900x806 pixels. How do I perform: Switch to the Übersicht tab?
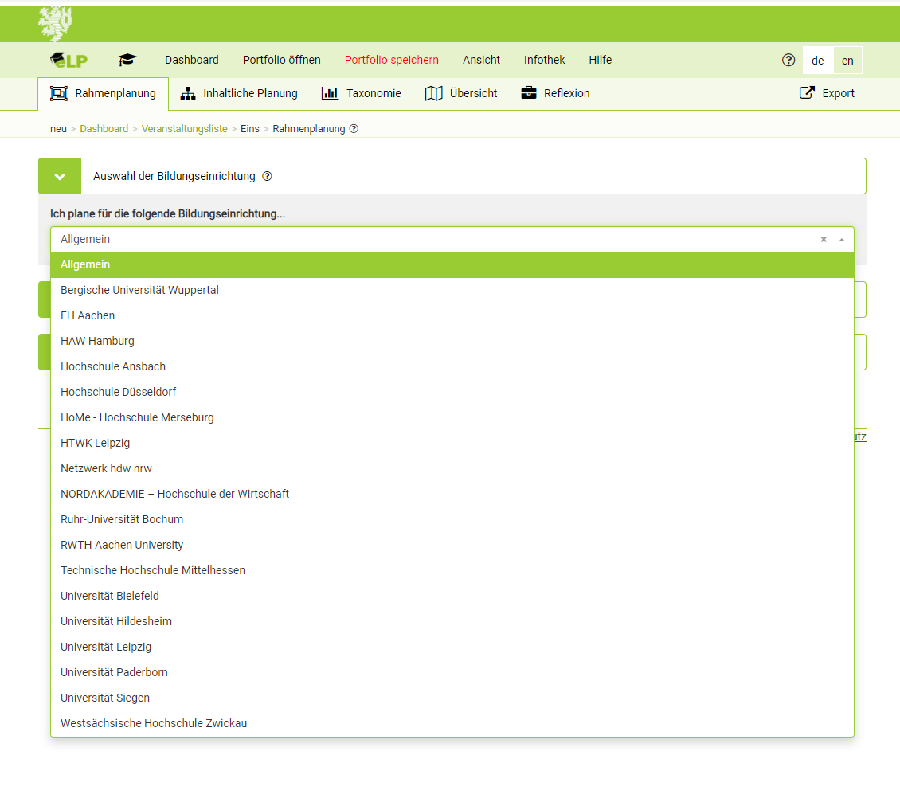(x=461, y=93)
